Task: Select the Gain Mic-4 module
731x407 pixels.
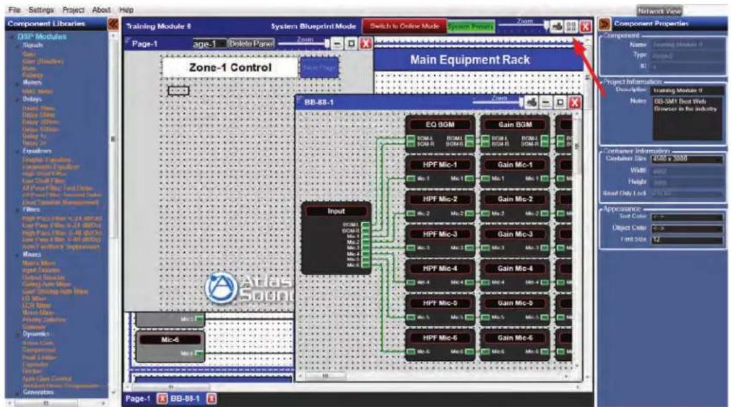Action: click(515, 275)
